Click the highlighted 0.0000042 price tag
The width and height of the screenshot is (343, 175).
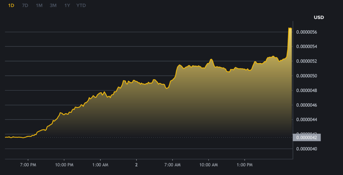[306, 137]
